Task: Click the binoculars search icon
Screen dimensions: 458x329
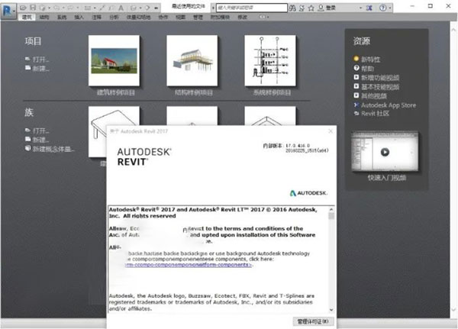Action: coord(292,8)
